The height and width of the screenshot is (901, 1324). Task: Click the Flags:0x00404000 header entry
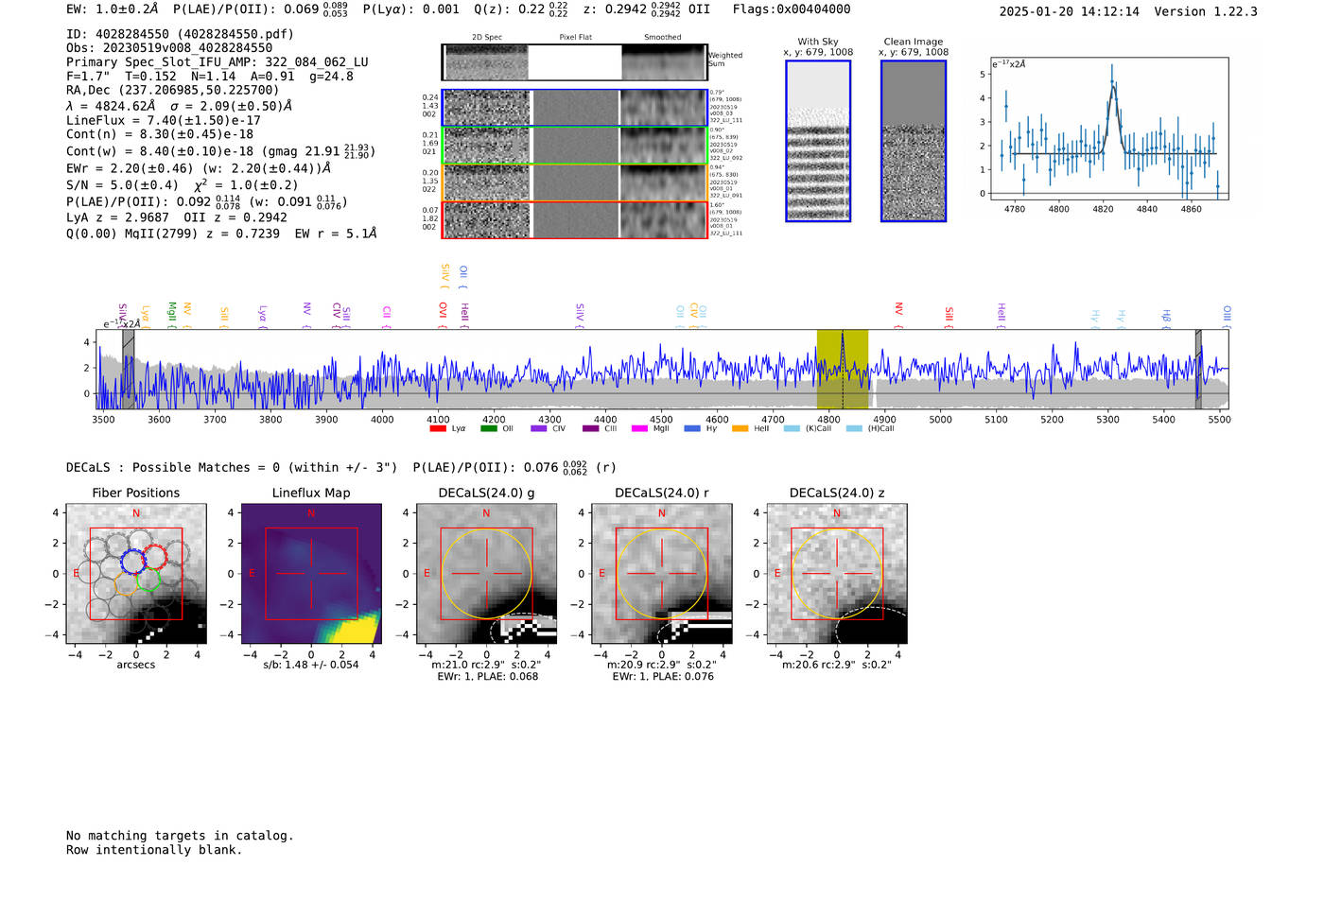click(792, 9)
